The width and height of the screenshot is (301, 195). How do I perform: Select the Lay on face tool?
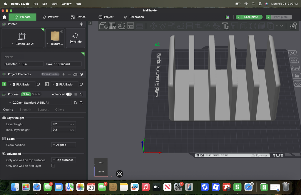(180, 26)
